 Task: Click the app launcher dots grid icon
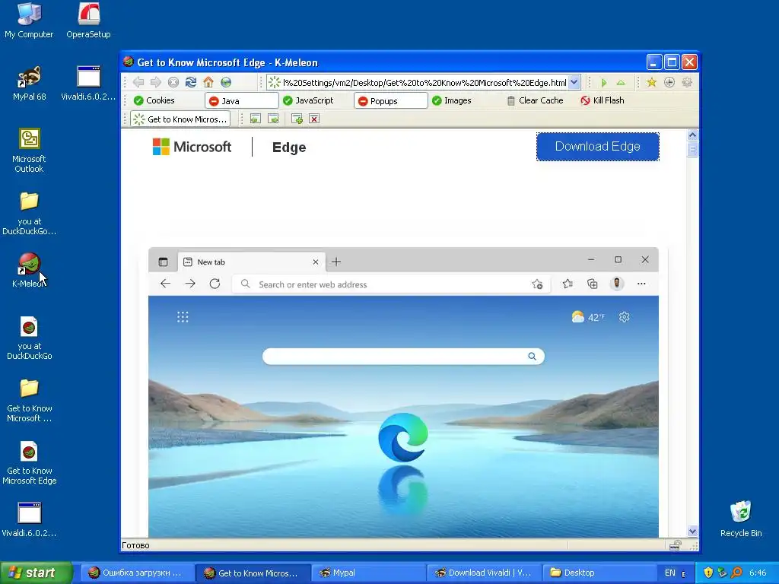[x=183, y=317]
